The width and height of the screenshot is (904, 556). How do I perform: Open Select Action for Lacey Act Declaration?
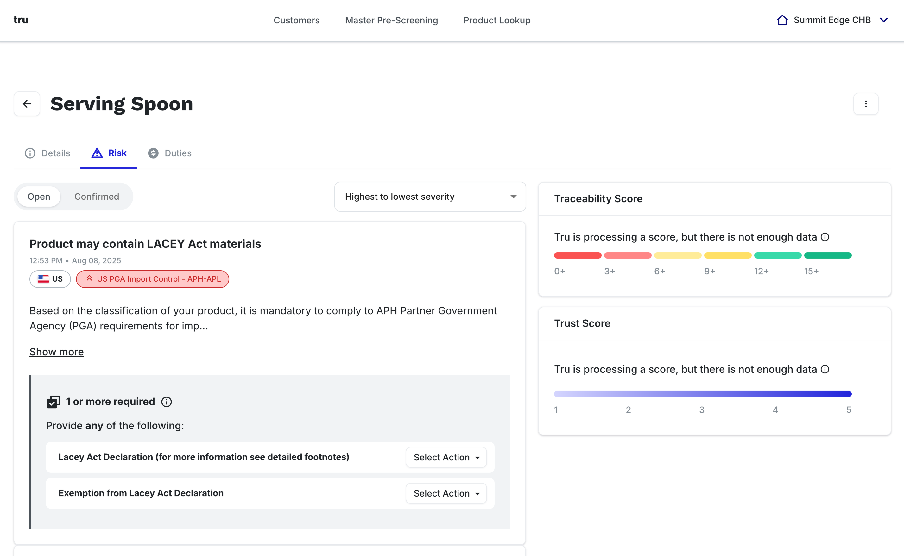pyautogui.click(x=446, y=457)
